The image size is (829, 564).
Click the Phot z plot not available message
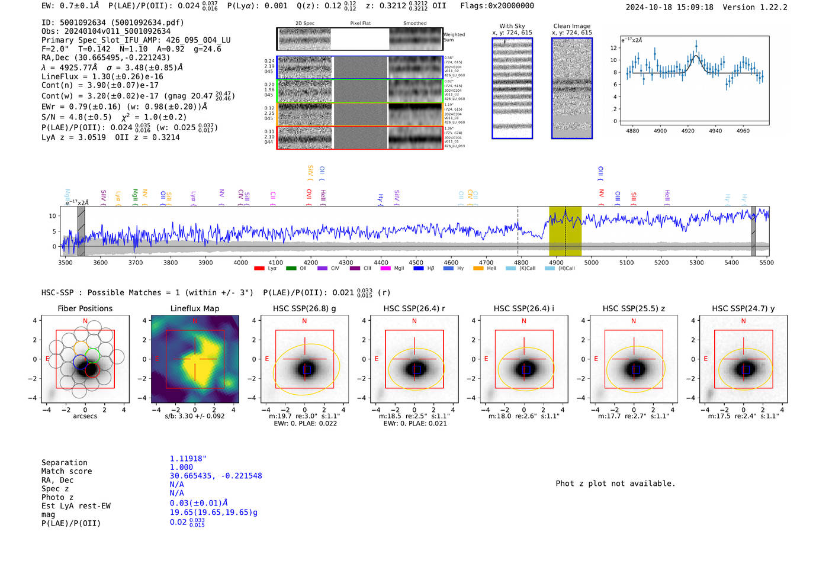[x=615, y=484]
